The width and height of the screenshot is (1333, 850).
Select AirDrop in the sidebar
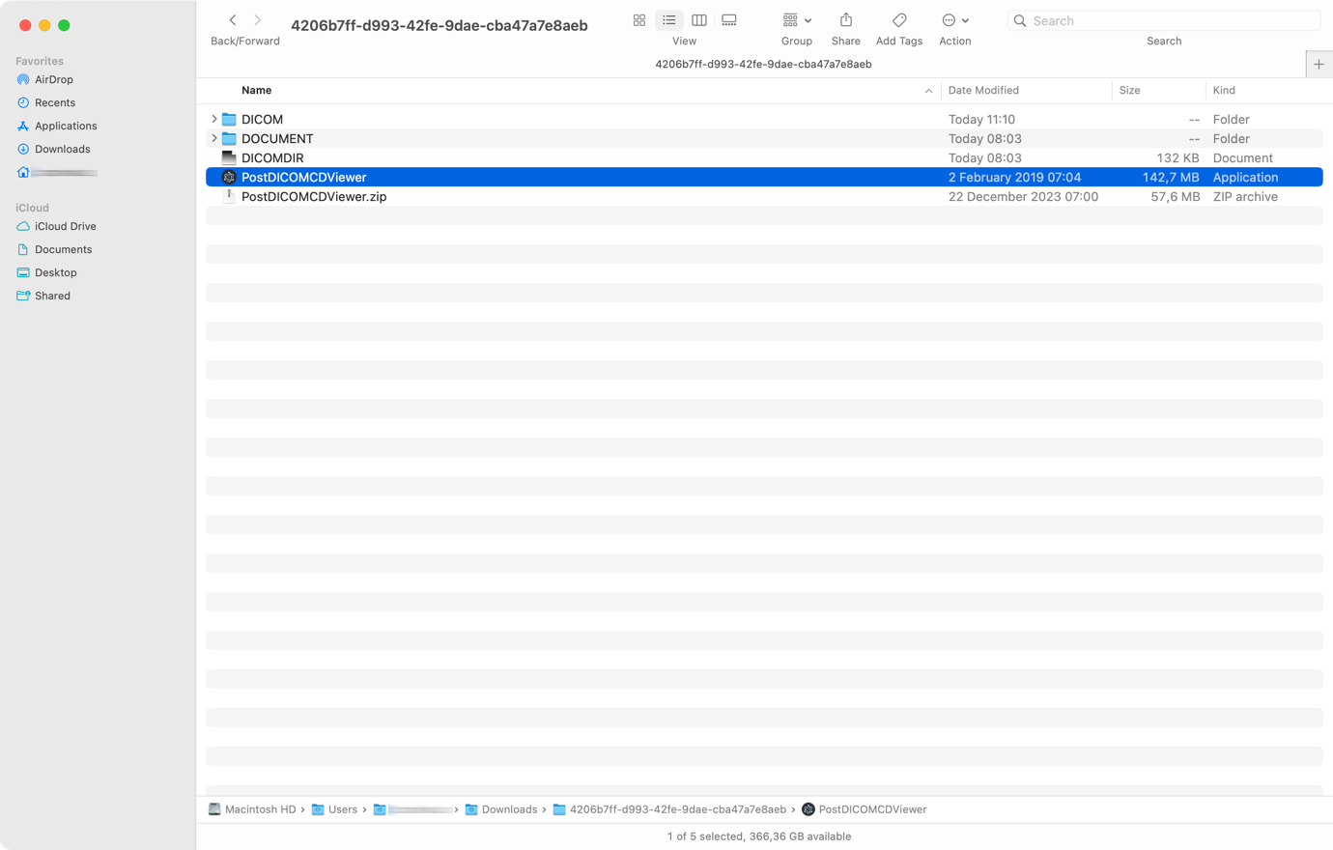55,79
